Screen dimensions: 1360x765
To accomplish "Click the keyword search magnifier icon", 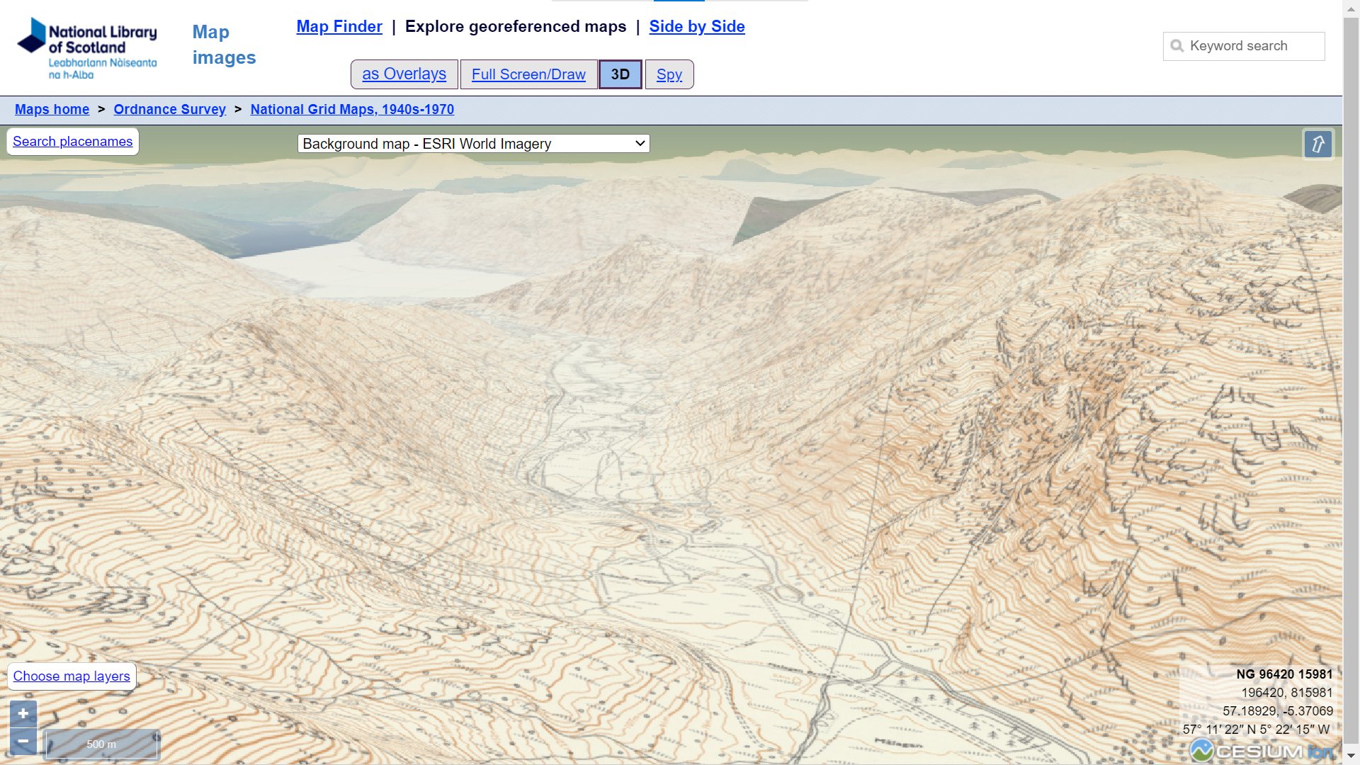I will (x=1177, y=46).
